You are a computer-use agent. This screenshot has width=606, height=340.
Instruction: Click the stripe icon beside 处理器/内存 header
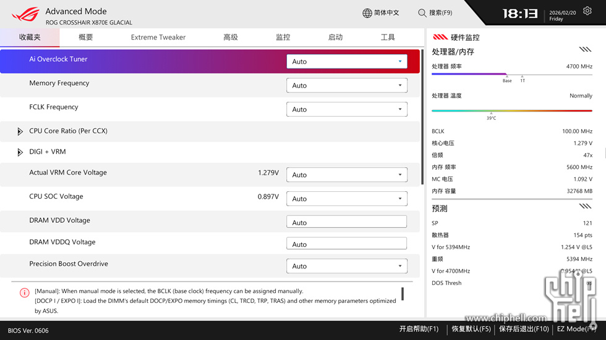pyautogui.click(x=585, y=50)
